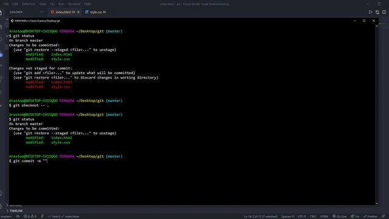Image resolution: width=389 pixels, height=219 pixels.
Task: Click the git commit command line in the terminal
Action: pos(28,161)
